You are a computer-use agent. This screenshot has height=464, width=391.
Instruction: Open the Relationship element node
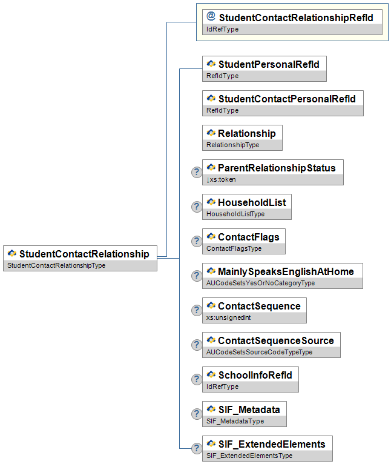[x=246, y=133]
